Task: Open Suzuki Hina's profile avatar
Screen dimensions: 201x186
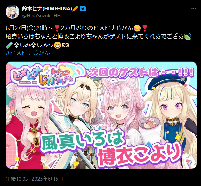Action: click(12, 12)
